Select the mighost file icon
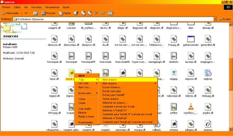This screenshot has width=233, height=136. [x=208, y=73]
